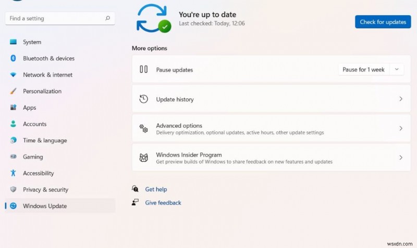Select Accounts in the sidebar

coord(60,124)
